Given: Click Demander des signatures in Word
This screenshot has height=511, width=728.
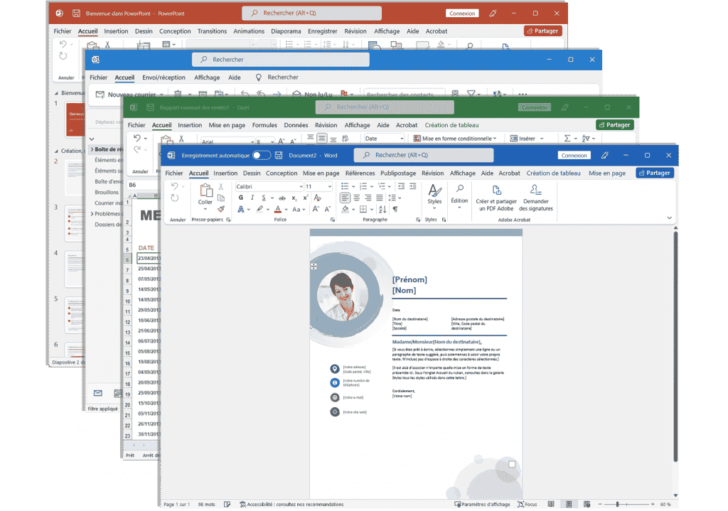Looking at the screenshot, I should coord(536,198).
